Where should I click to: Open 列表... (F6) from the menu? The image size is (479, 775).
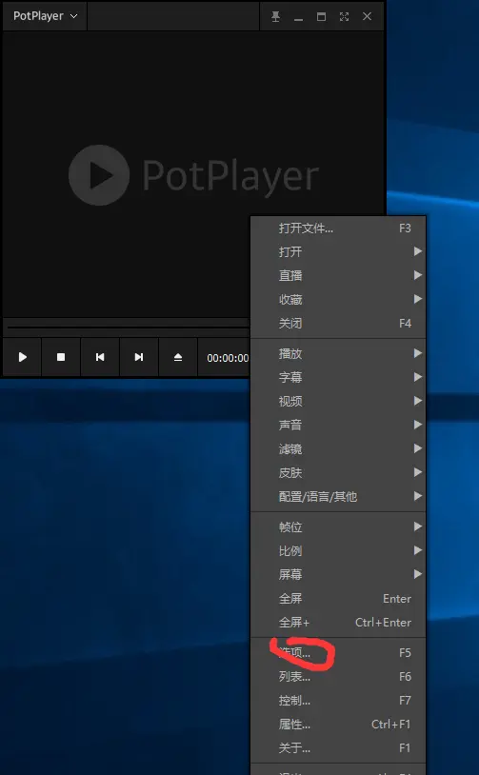(338, 677)
